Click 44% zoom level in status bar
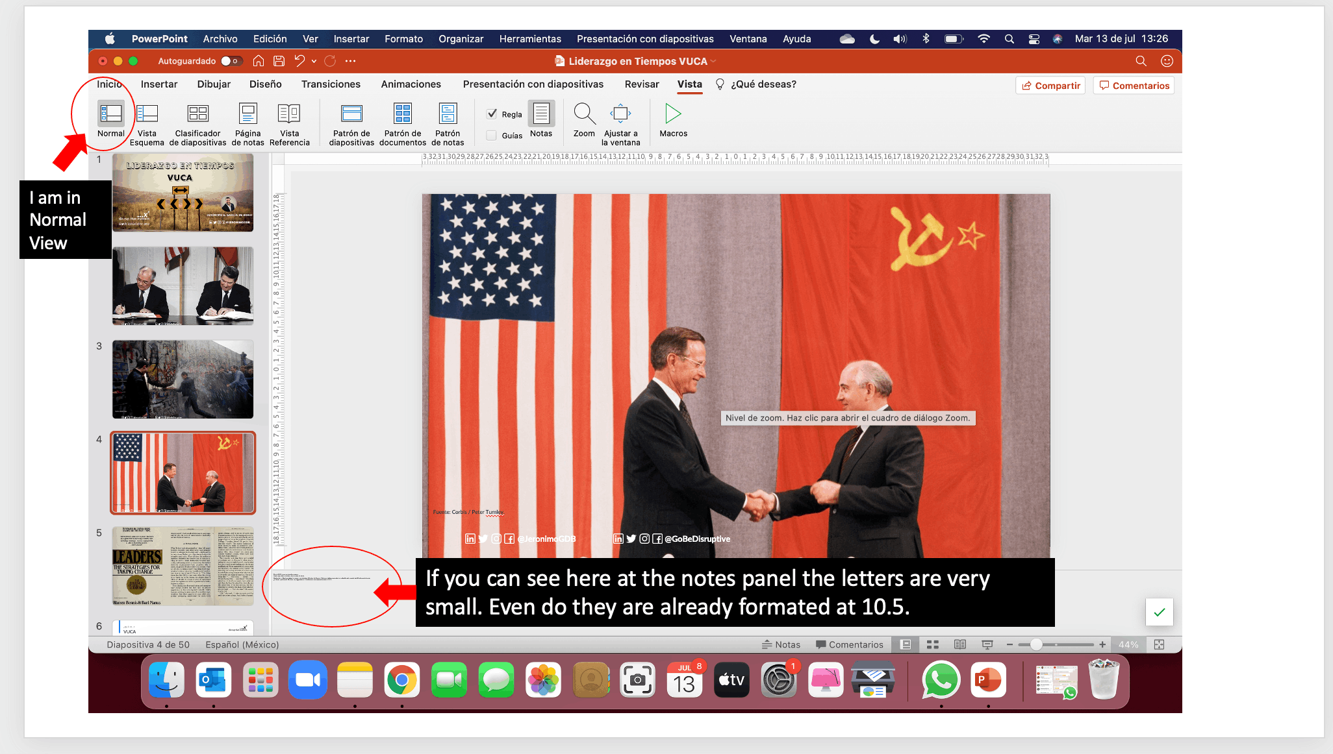The image size is (1333, 754). 1128,644
